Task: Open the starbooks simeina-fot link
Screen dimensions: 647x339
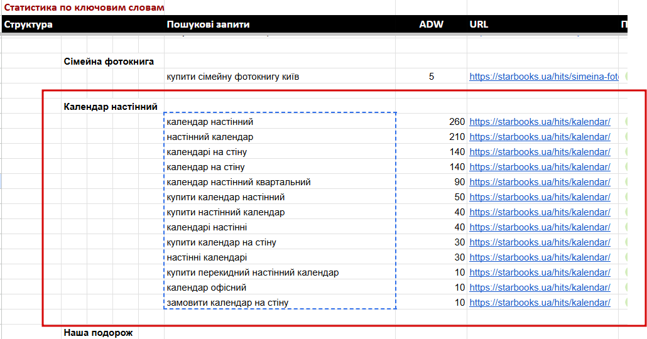Action: (544, 77)
